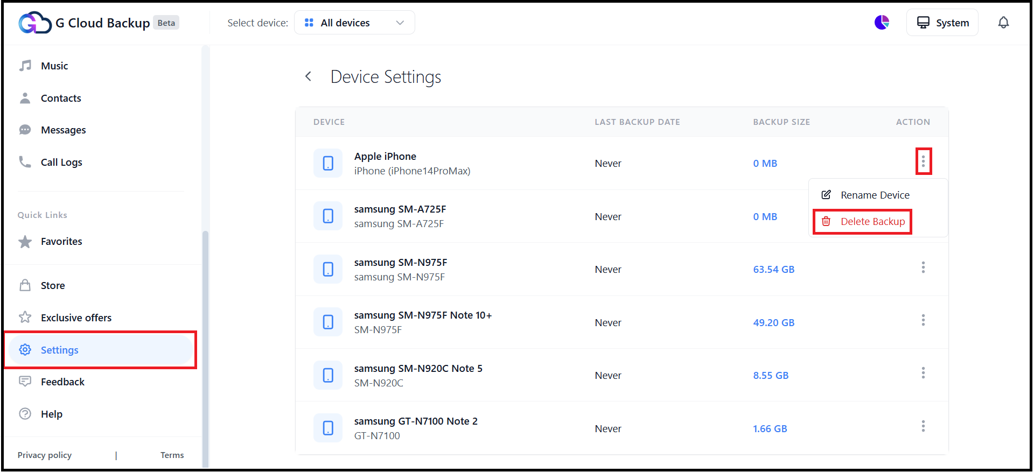Click the Favorites star icon
The width and height of the screenshot is (1034, 472).
click(25, 242)
